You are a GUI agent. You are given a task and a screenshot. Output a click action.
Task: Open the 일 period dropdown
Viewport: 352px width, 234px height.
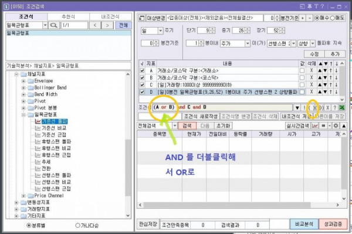coord(160,30)
